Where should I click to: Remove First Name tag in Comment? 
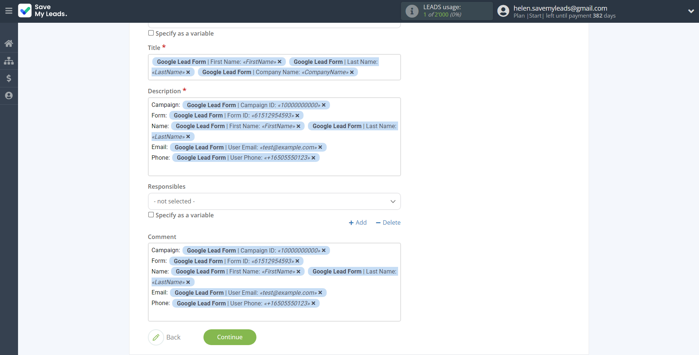298,272
